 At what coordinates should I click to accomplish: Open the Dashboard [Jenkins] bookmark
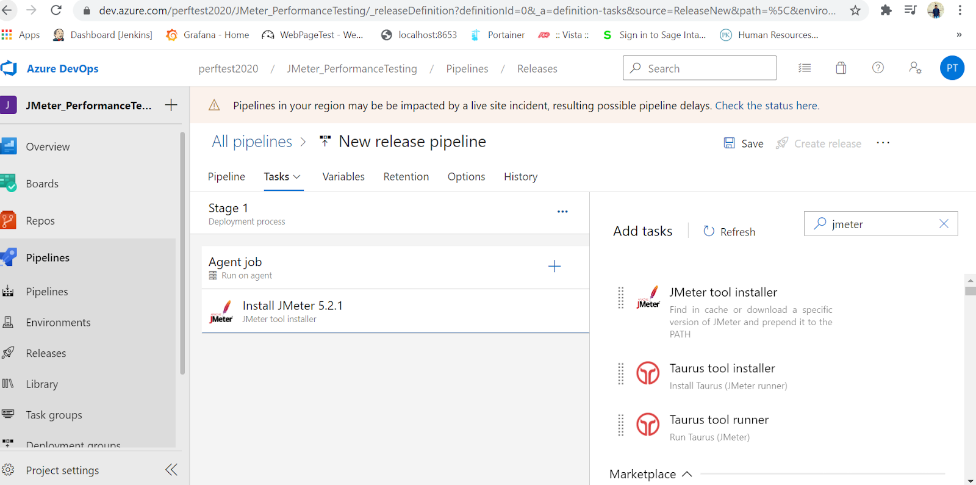click(x=102, y=35)
